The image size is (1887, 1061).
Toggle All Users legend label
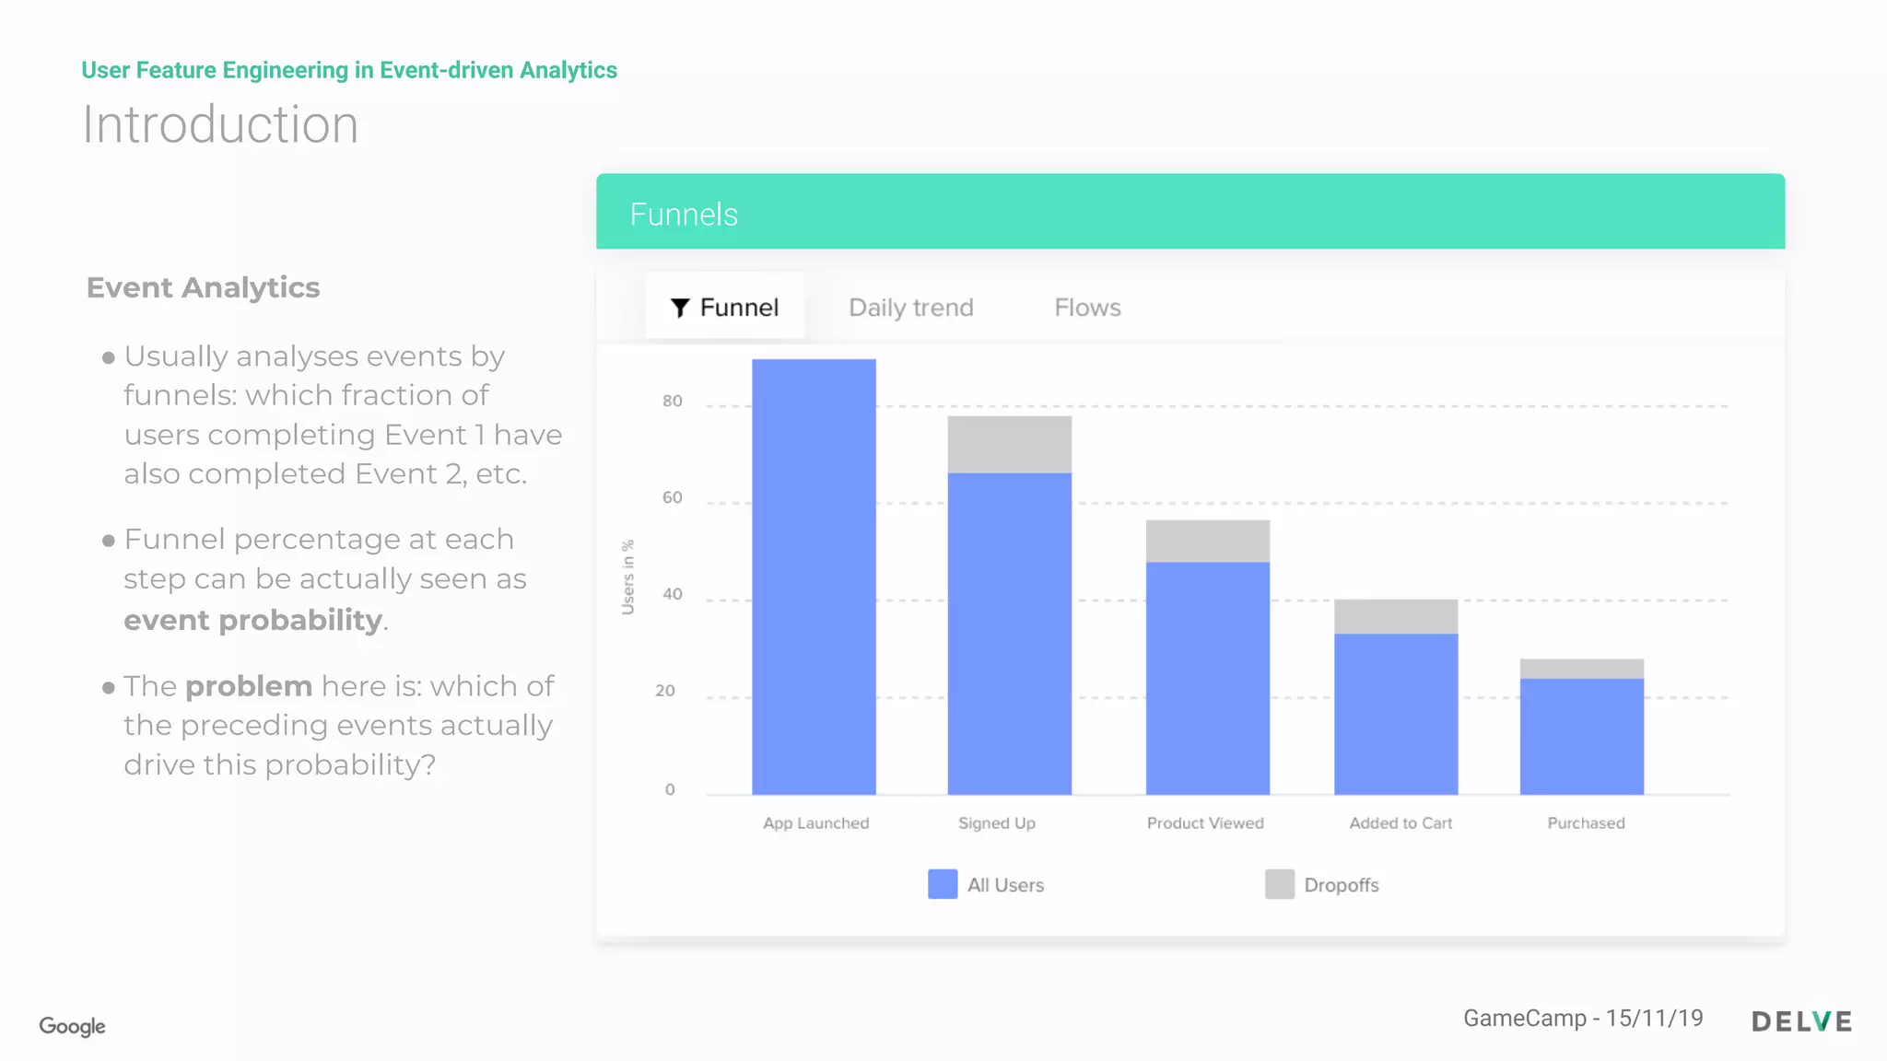pyautogui.click(x=1005, y=885)
